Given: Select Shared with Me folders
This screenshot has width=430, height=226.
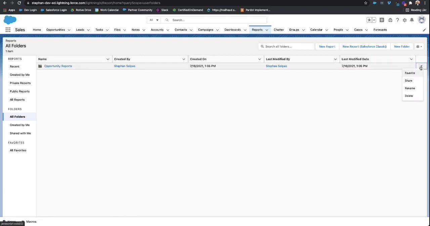Looking at the screenshot, I should 20,134.
